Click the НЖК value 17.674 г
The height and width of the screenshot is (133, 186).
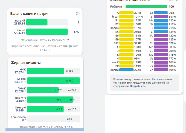click(20, 72)
